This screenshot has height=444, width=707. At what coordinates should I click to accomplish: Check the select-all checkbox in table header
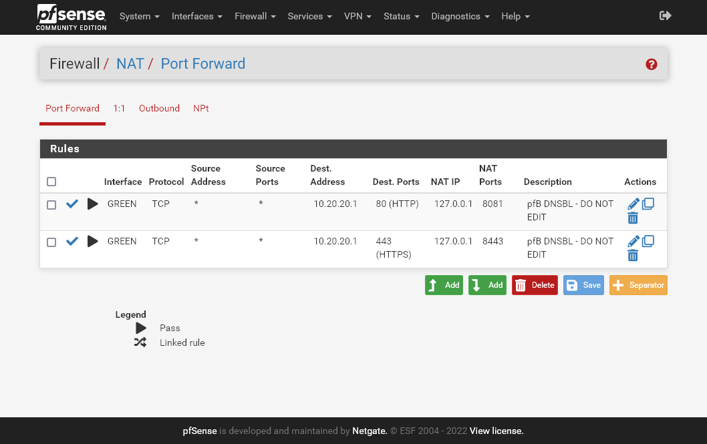(x=51, y=182)
